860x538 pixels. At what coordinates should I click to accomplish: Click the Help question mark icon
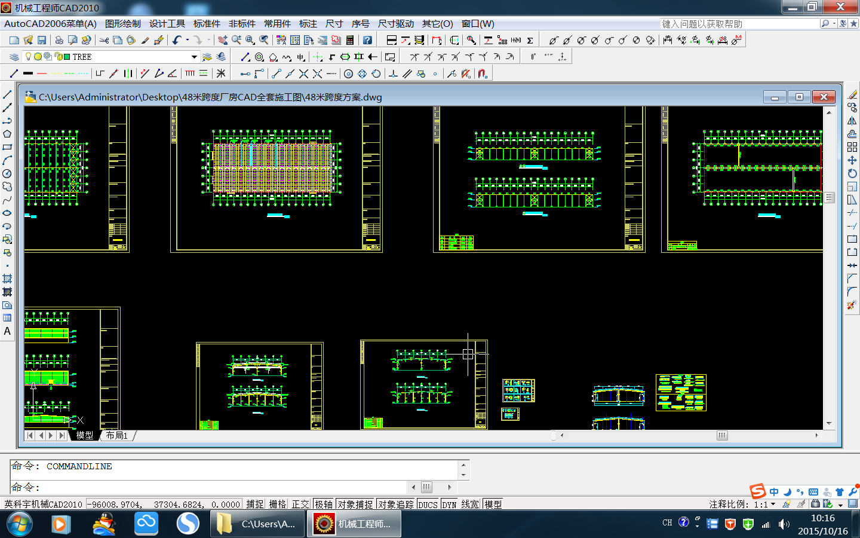(367, 40)
